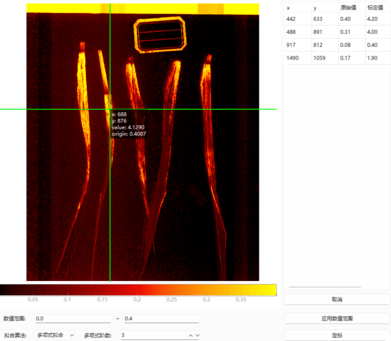
Task: Click the x column header
Action: tap(289, 7)
